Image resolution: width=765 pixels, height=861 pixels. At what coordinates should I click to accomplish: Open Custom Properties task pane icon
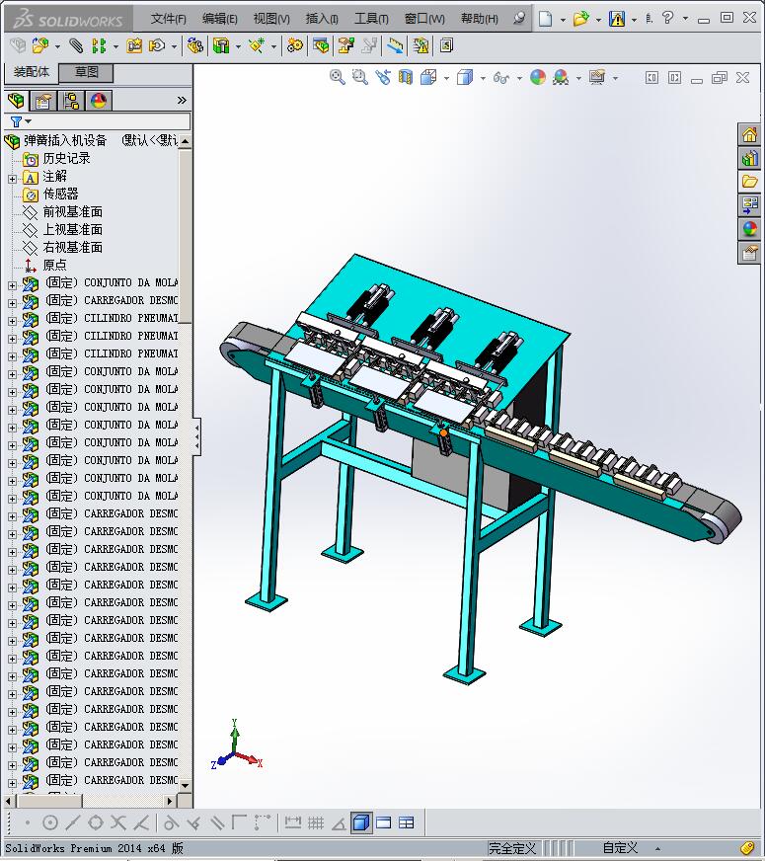click(x=749, y=253)
